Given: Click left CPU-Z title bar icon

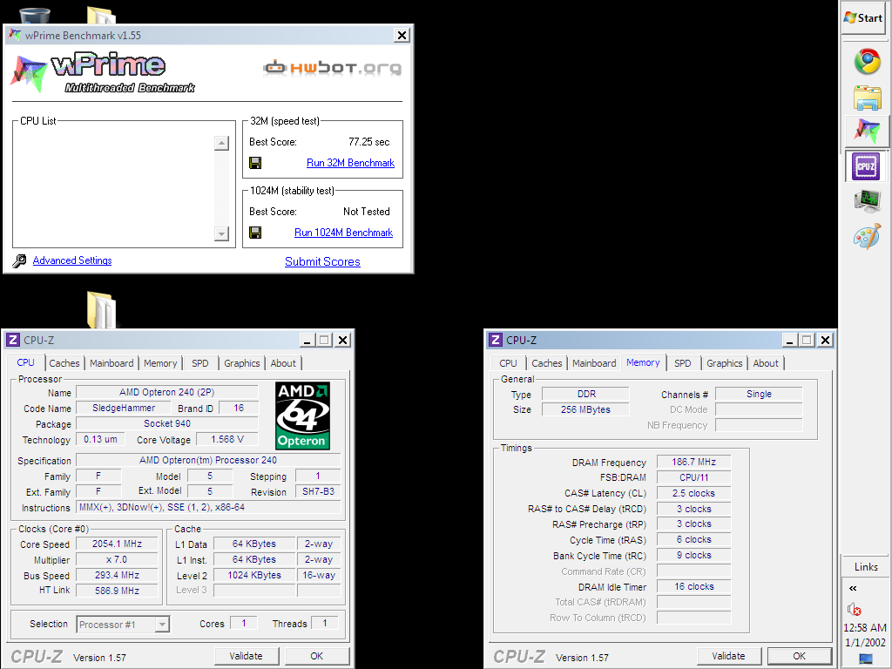Looking at the screenshot, I should point(12,341).
